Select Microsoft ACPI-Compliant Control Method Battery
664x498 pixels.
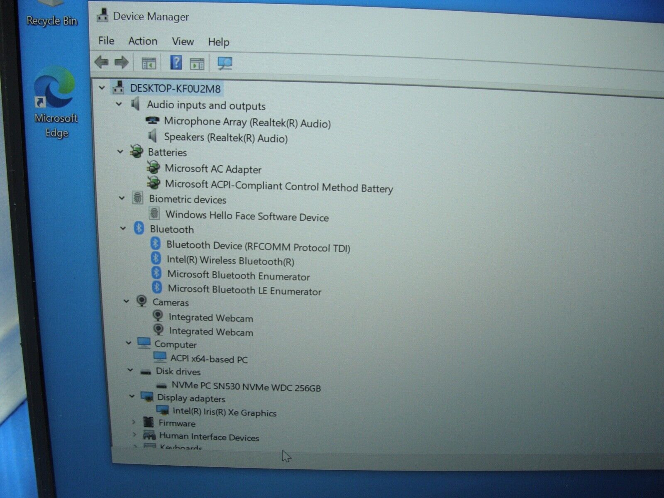(279, 186)
